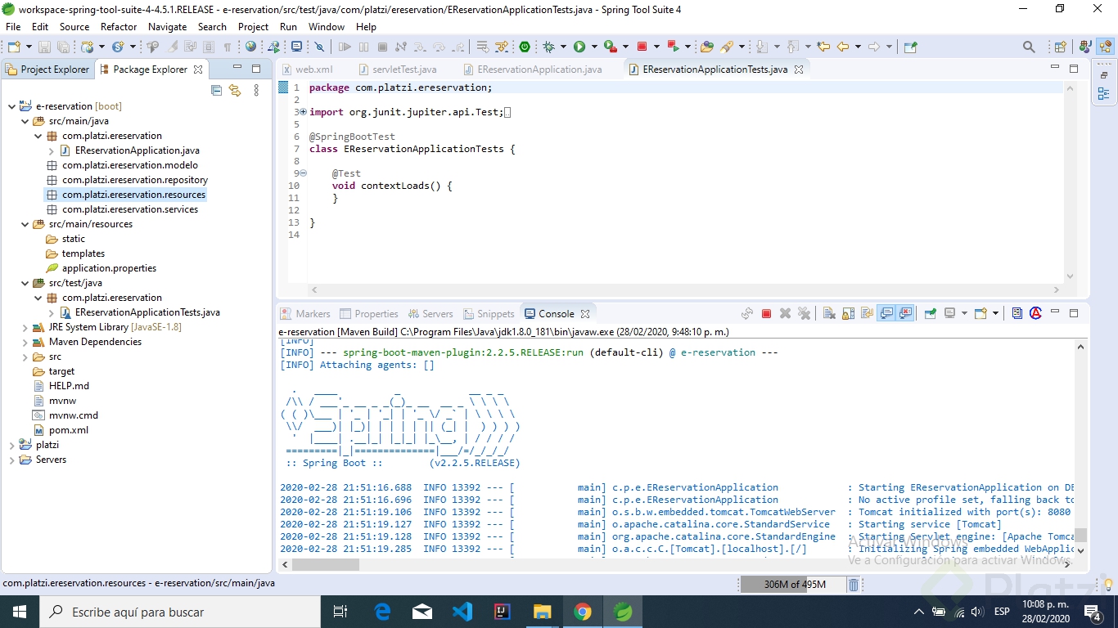The image size is (1118, 628).
Task: Click the Pin Console icon
Action: pos(930,313)
